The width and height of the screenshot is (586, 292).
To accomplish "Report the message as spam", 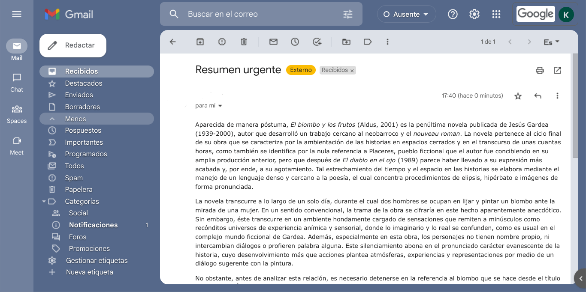I will click(222, 42).
